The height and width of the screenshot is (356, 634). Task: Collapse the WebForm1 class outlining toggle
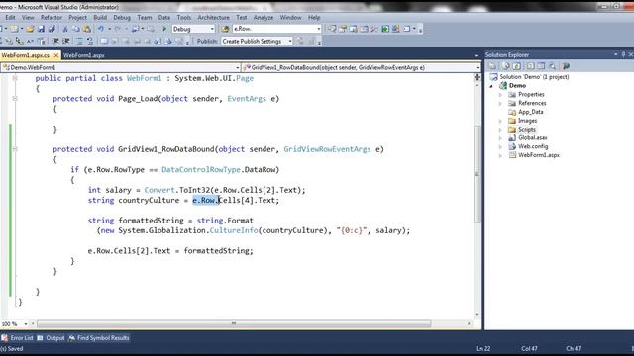tap(15, 78)
